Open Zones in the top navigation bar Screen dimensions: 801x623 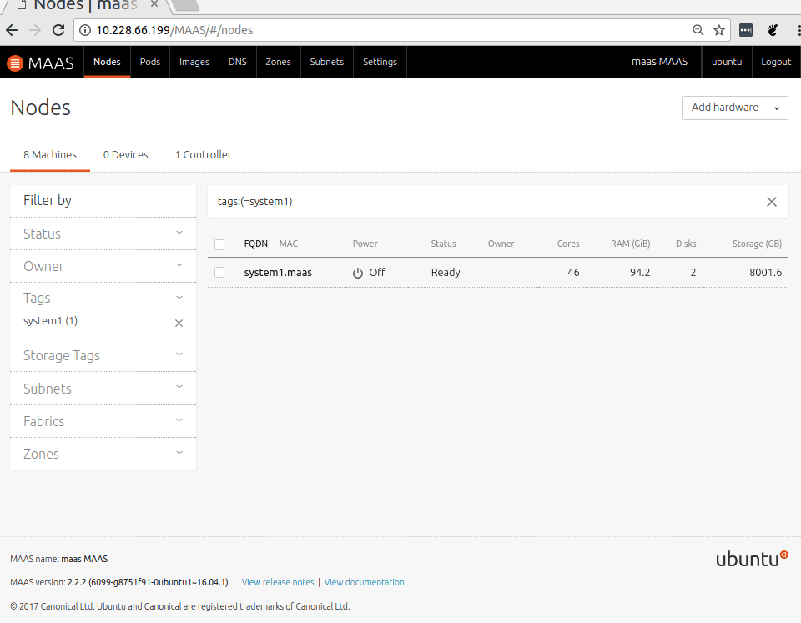[x=278, y=62]
